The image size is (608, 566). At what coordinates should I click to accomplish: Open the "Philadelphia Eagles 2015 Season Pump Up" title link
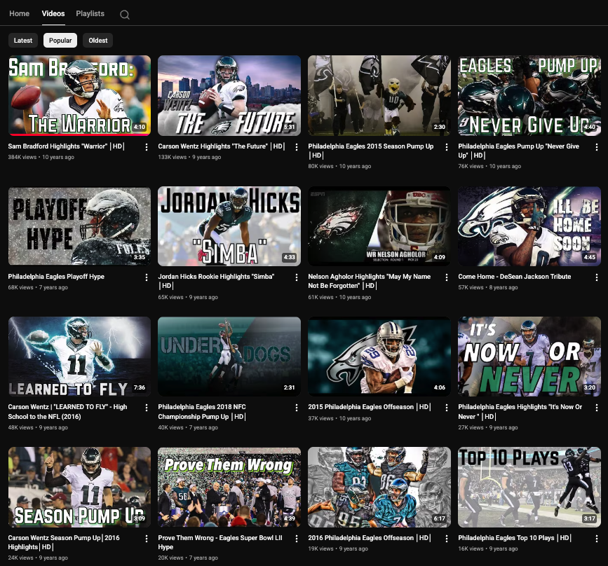pos(370,146)
